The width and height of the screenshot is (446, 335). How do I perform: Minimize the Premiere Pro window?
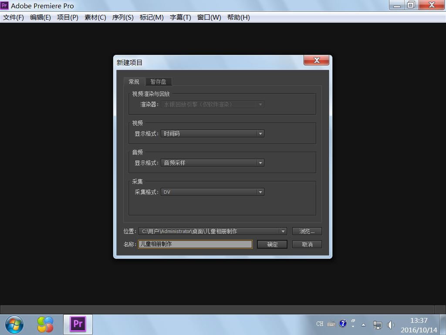397,5
